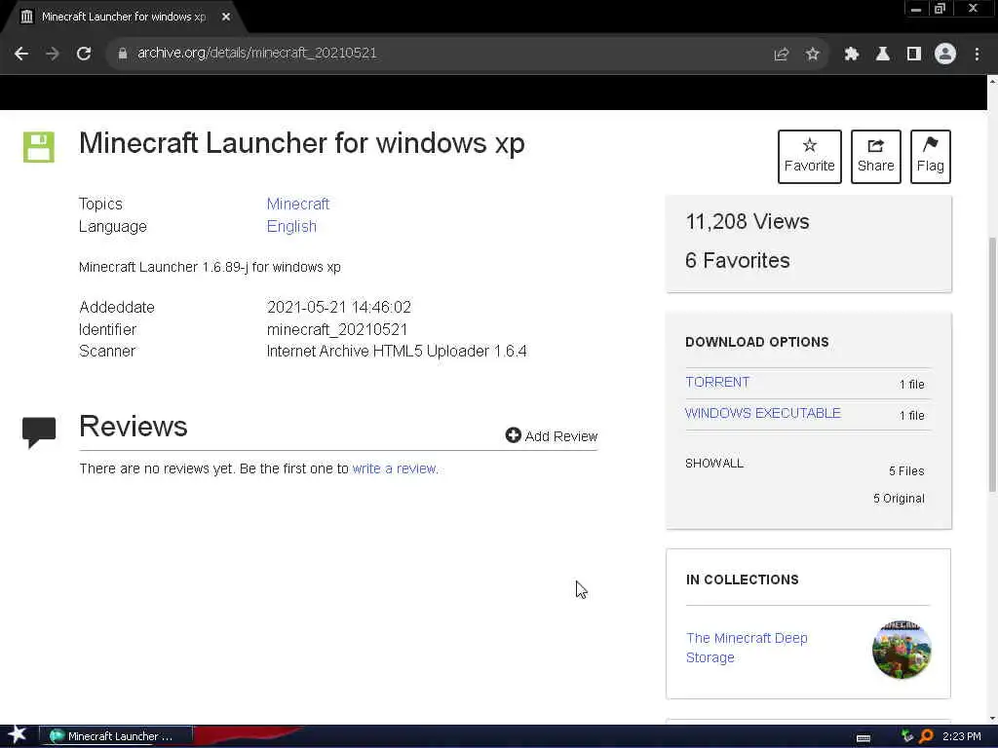Open the Chrome profile avatar
998x748 pixels.
[945, 55]
